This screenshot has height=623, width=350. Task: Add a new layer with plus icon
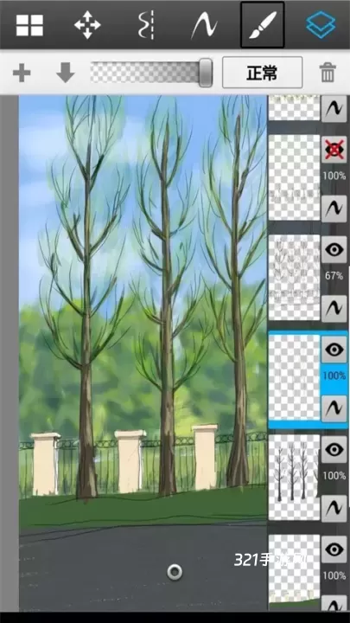pyautogui.click(x=22, y=73)
